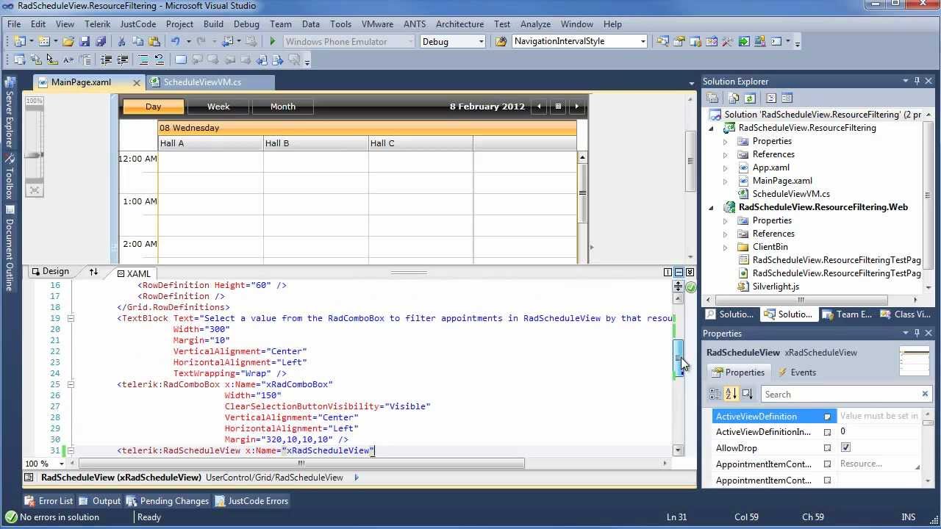Open the NavigationIntervalStyle find dropdown
This screenshot has height=529, width=941.
click(x=643, y=42)
